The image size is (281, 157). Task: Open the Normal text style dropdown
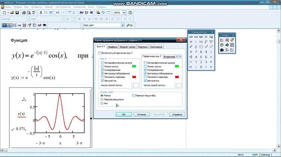tap(28, 19)
